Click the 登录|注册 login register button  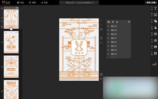point(151,3)
